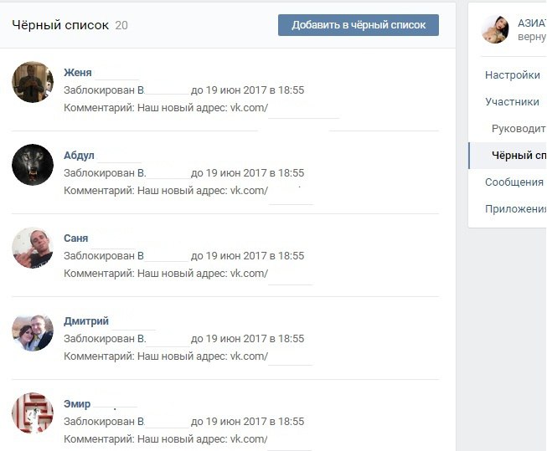547x451 pixels.
Task: Click the Добавить в чёрный список button
Action: click(359, 25)
